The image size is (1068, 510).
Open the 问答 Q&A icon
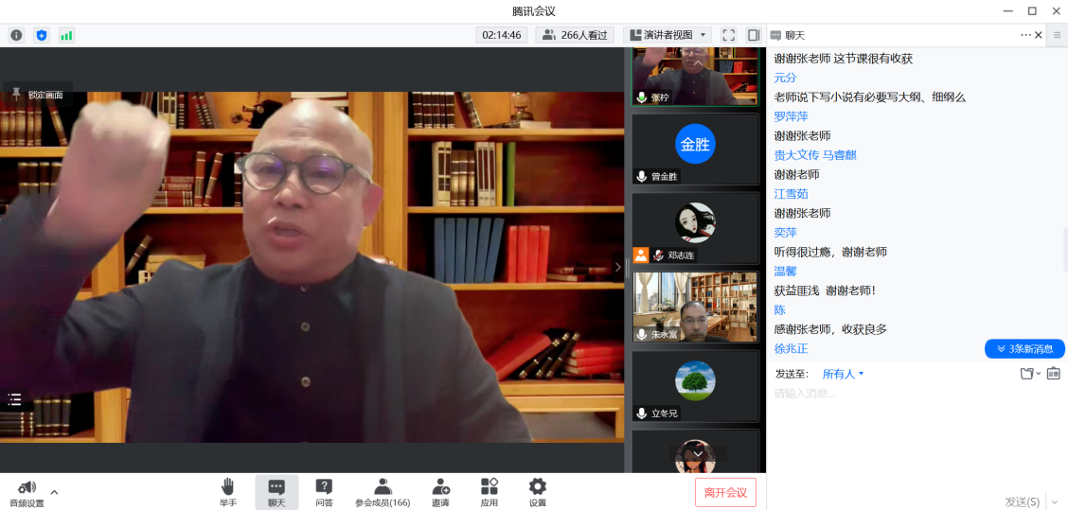click(324, 492)
